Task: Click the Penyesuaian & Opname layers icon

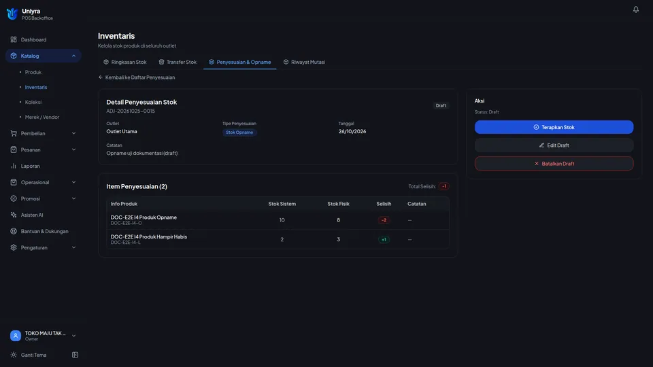Action: pyautogui.click(x=212, y=62)
